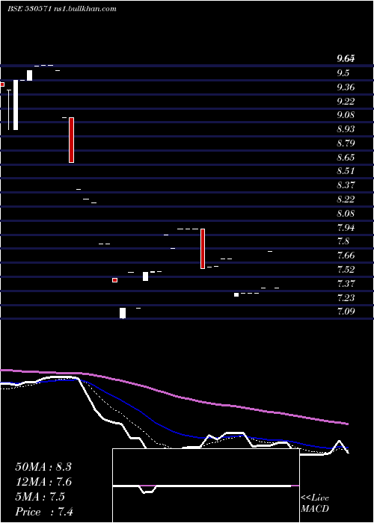Click the 9.08 price axis label
The image size is (374, 523).
346,115
